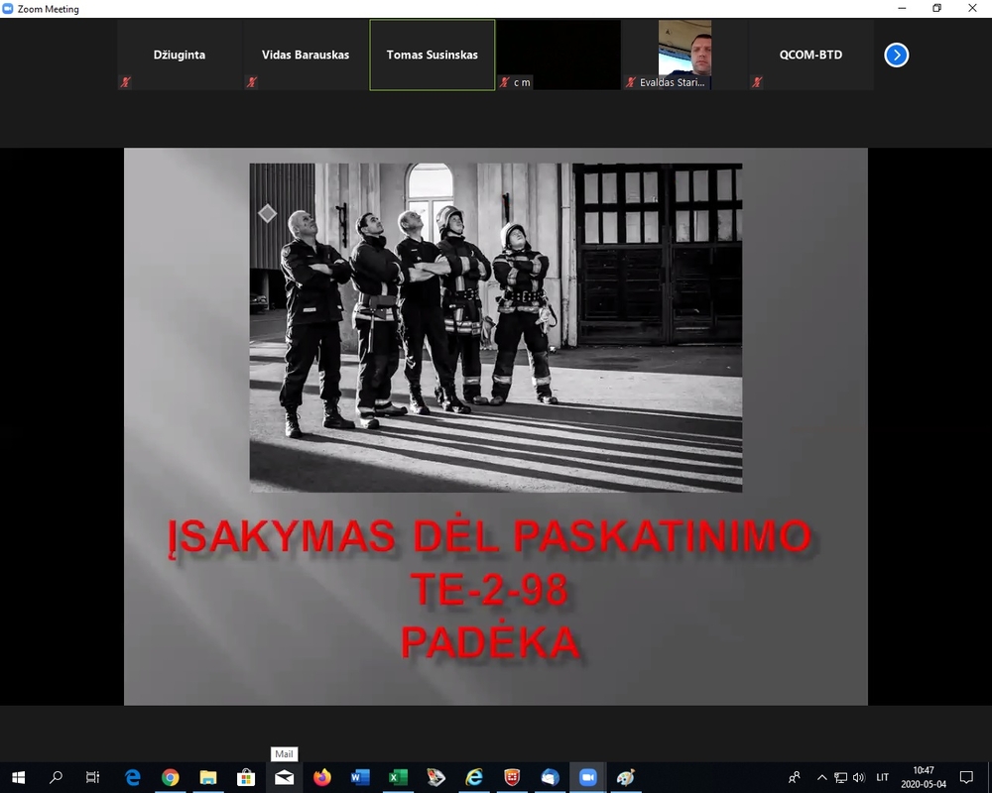Launch Firefox from the taskbar
Viewport: 992px width, 793px height.
[x=321, y=777]
